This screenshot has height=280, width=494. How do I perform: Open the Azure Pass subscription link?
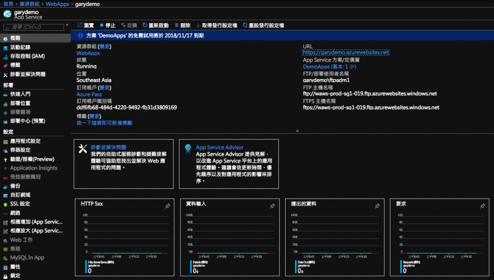[x=89, y=94]
